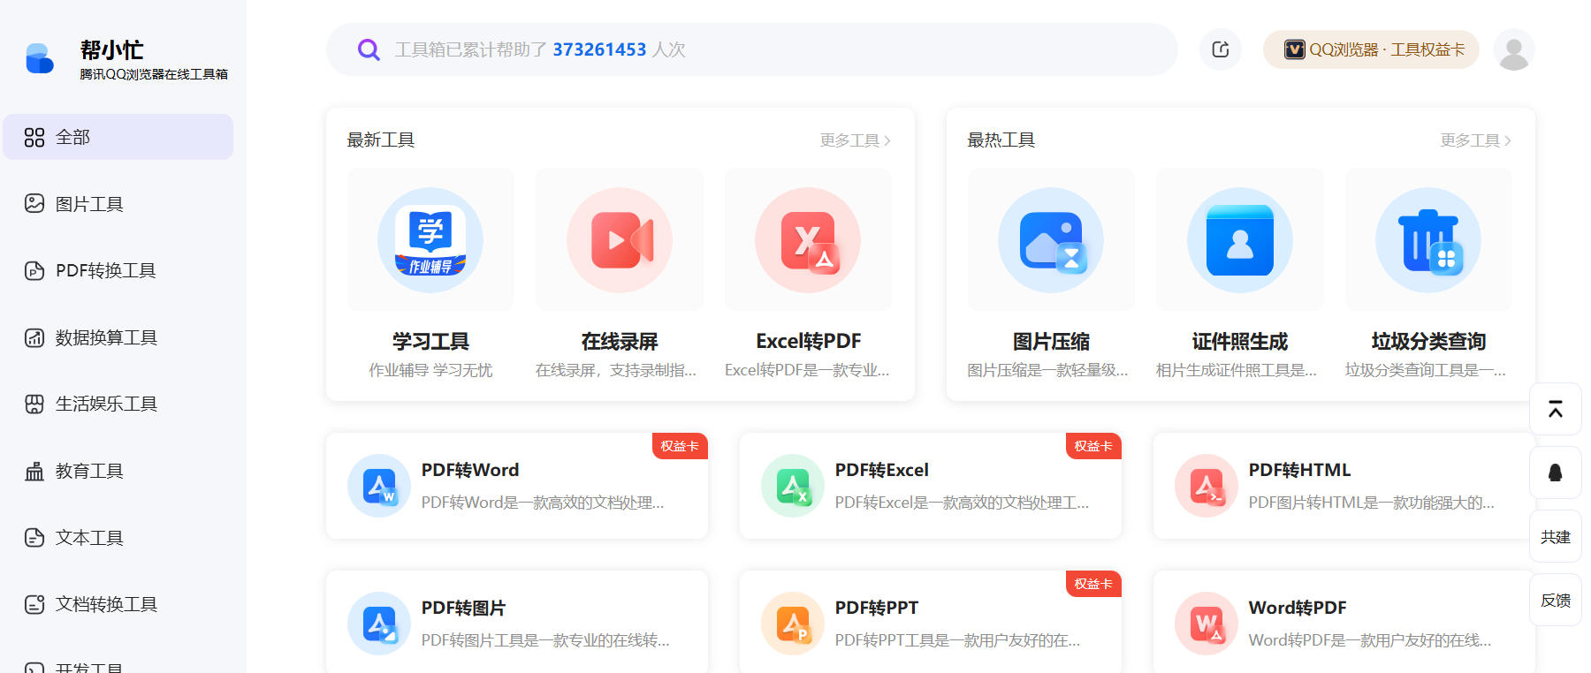Viewport: 1591px width, 673px height.
Task: Click the PDF转图片 icon
Action: [x=379, y=624]
